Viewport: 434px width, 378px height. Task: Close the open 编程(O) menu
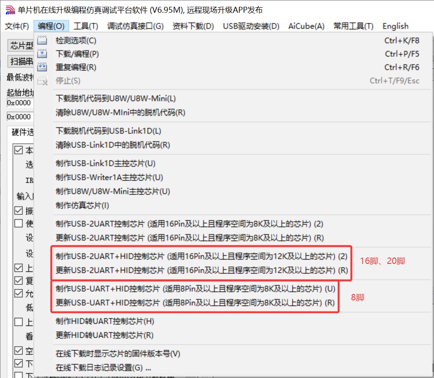tap(51, 26)
